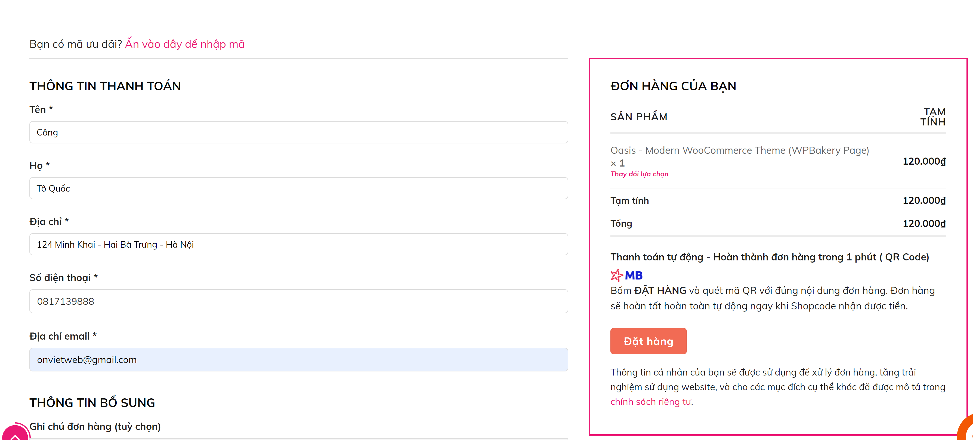This screenshot has height=440, width=973.
Task: Select the "Thanh toán tự động" payment method label
Action: click(770, 257)
